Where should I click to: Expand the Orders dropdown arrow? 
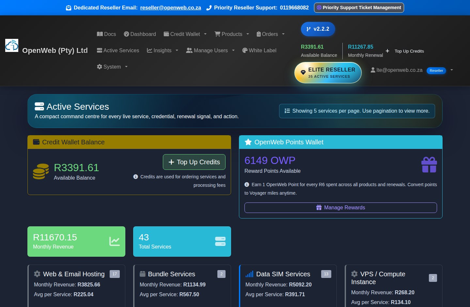(x=283, y=34)
